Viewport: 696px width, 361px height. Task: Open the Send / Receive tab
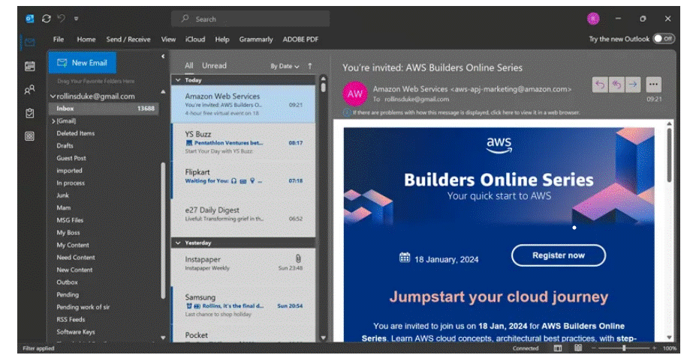pyautogui.click(x=128, y=40)
